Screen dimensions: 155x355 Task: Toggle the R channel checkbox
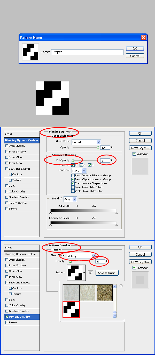pos(73,165)
